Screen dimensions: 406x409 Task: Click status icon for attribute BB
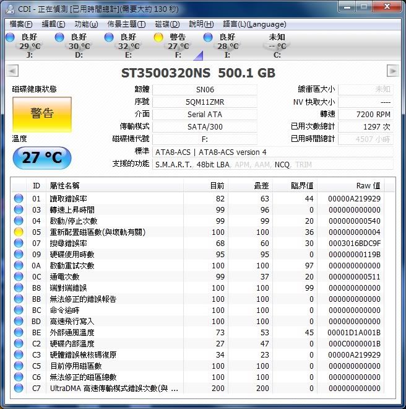[19, 299]
